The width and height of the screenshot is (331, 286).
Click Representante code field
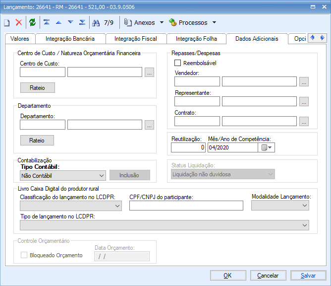click(197, 101)
